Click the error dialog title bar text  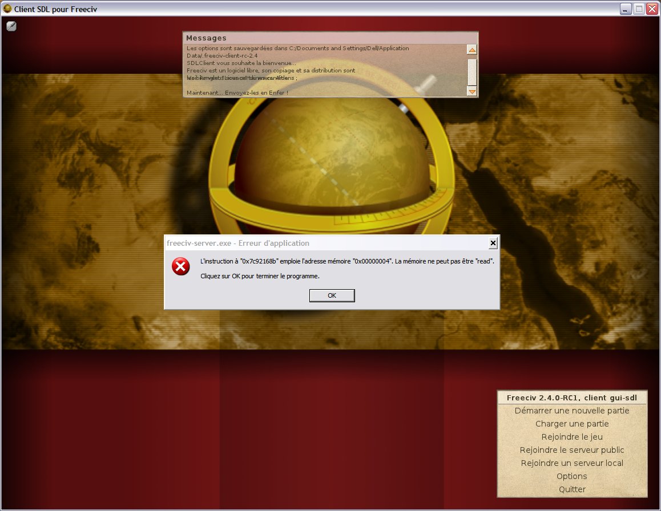(x=238, y=243)
